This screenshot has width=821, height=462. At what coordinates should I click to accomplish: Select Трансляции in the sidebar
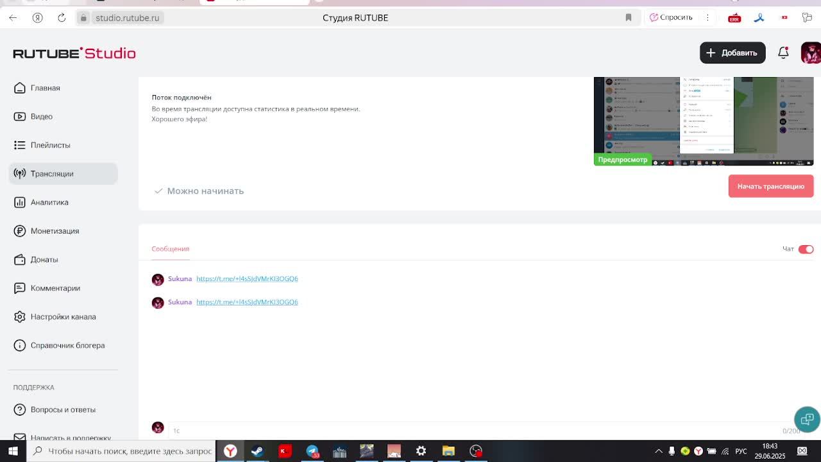click(x=63, y=173)
